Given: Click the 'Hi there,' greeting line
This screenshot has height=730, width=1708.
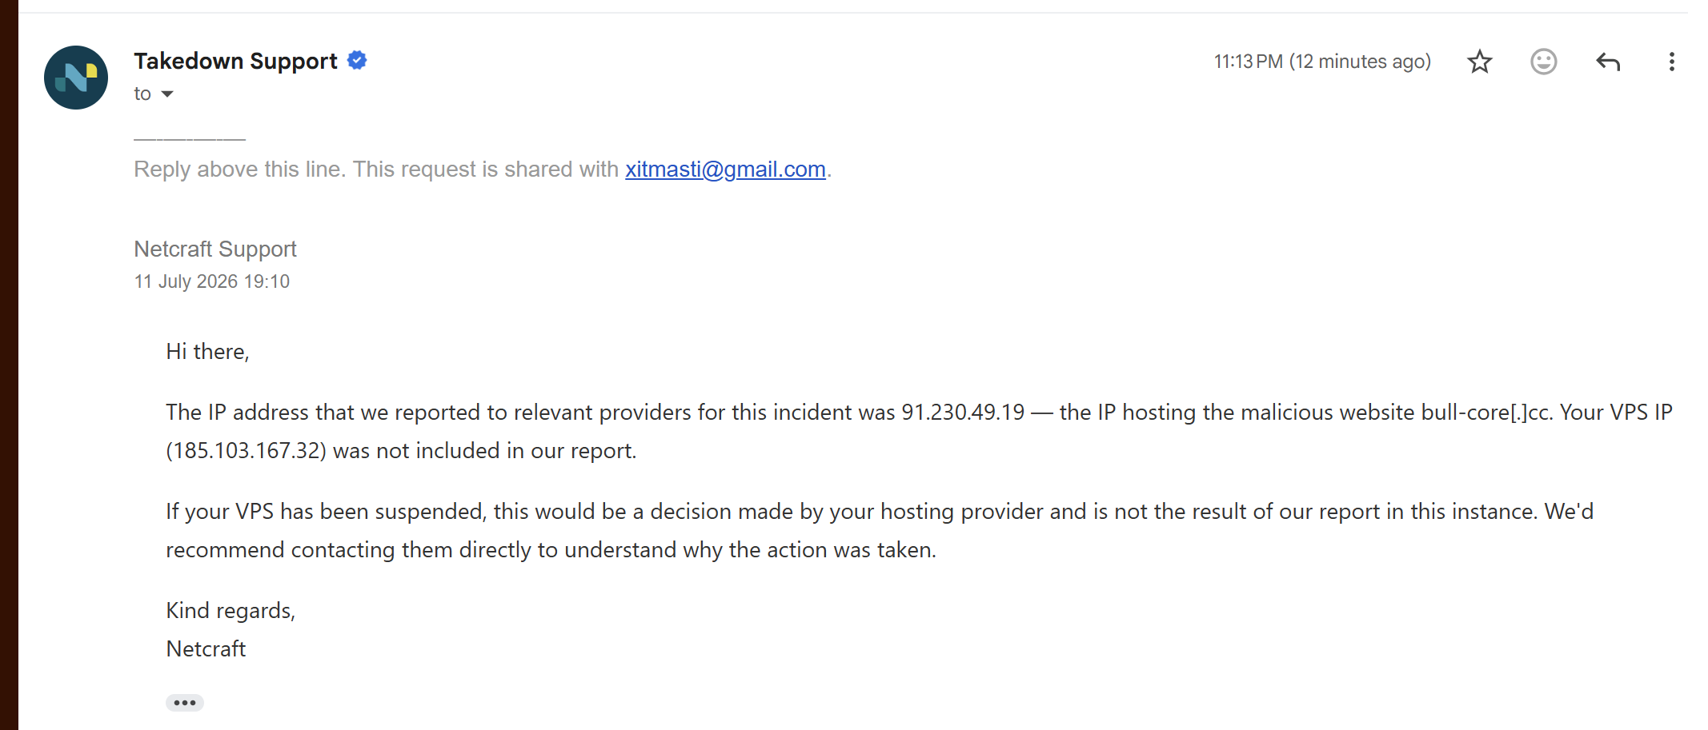Looking at the screenshot, I should [208, 352].
